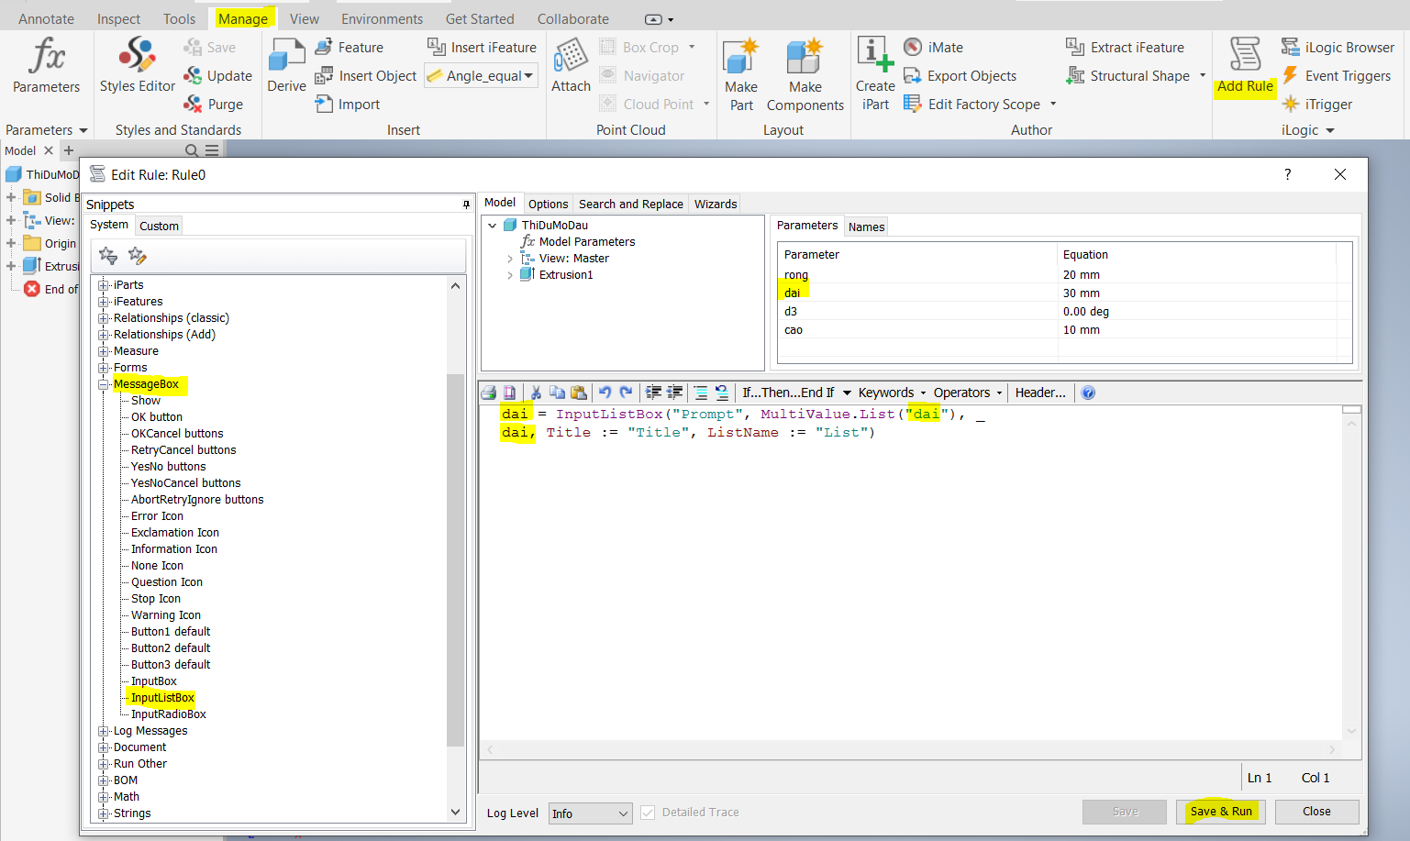The height and width of the screenshot is (841, 1410).
Task: Open help via the blue question icon
Action: tap(1088, 393)
